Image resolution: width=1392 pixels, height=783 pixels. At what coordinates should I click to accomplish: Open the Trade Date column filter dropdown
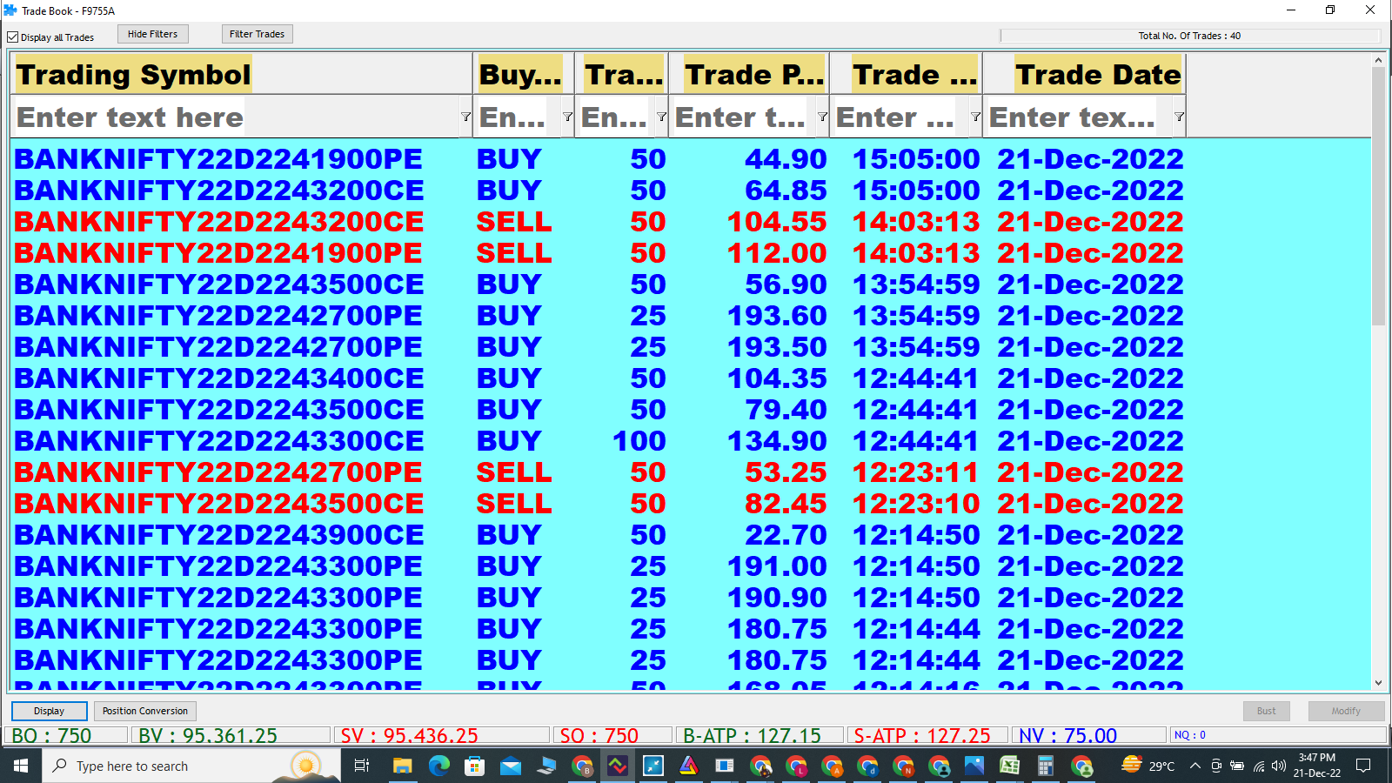[x=1179, y=117]
